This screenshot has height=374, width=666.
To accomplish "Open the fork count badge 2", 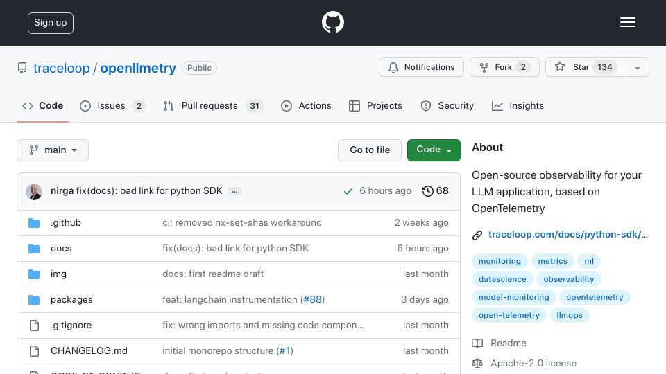I will (523, 67).
